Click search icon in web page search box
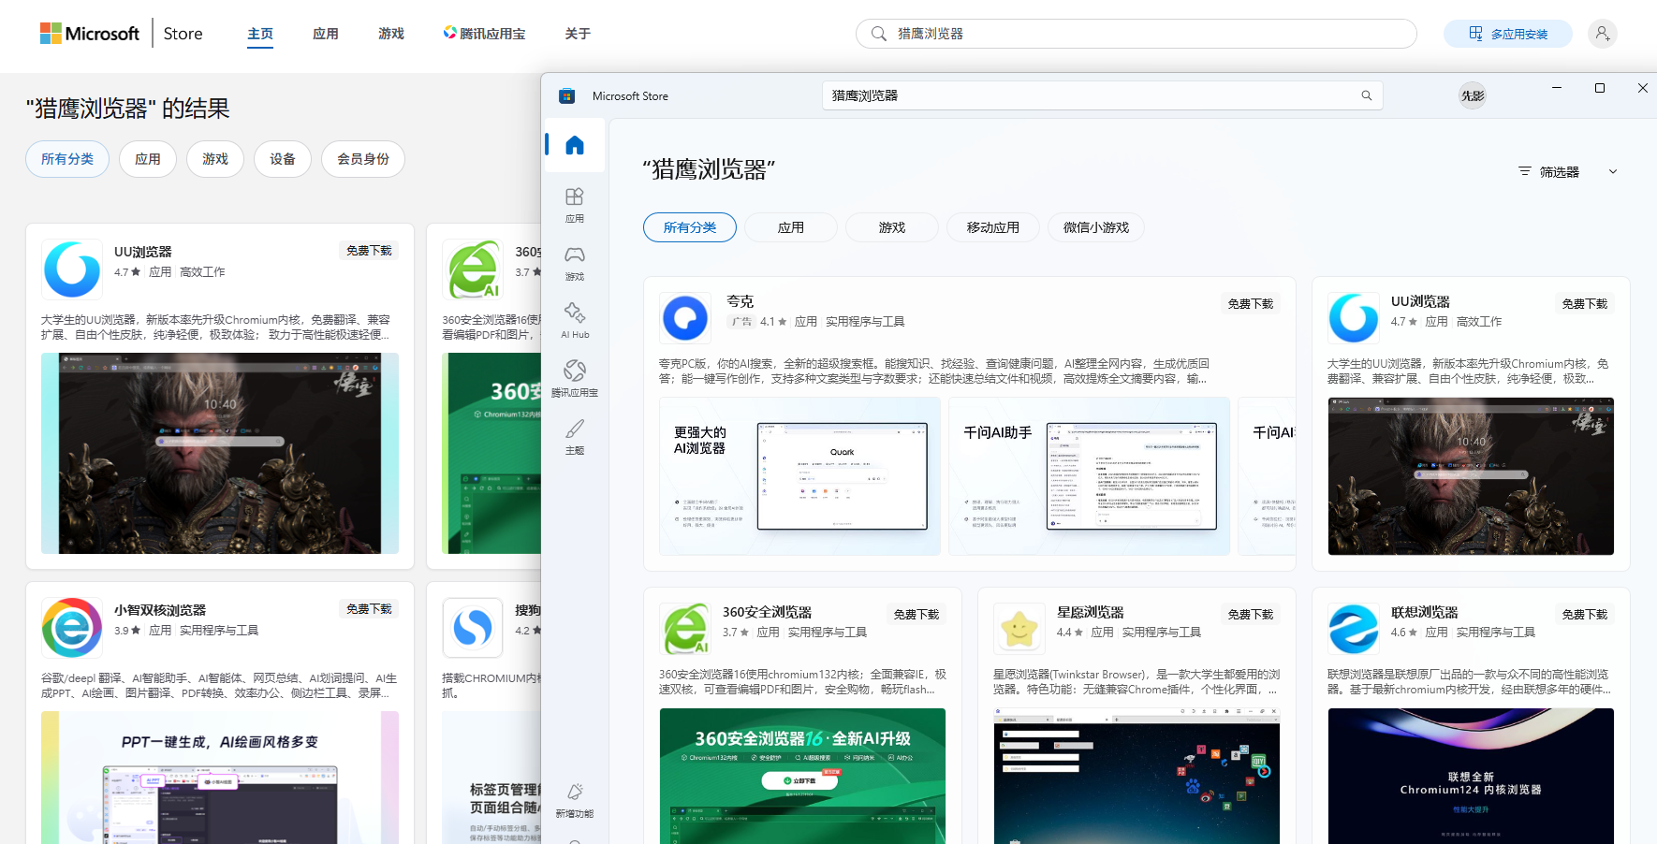1657x844 pixels. point(878,34)
